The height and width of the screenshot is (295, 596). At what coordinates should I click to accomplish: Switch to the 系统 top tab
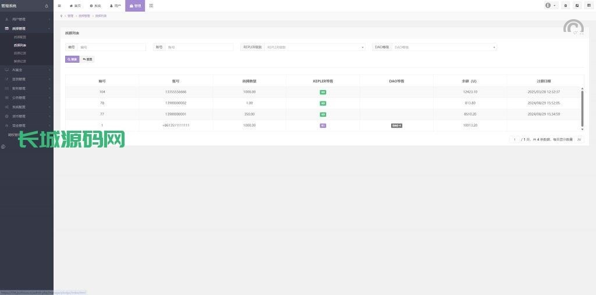95,6
